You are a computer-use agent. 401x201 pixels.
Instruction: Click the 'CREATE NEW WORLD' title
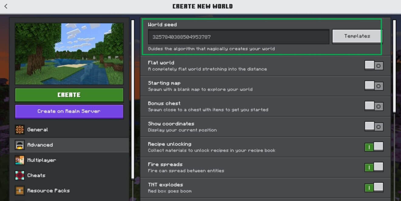(203, 6)
